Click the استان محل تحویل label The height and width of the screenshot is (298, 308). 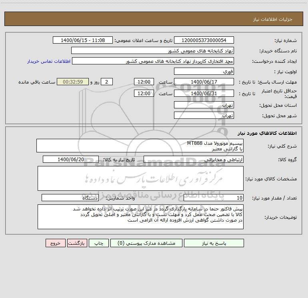tap(278, 105)
